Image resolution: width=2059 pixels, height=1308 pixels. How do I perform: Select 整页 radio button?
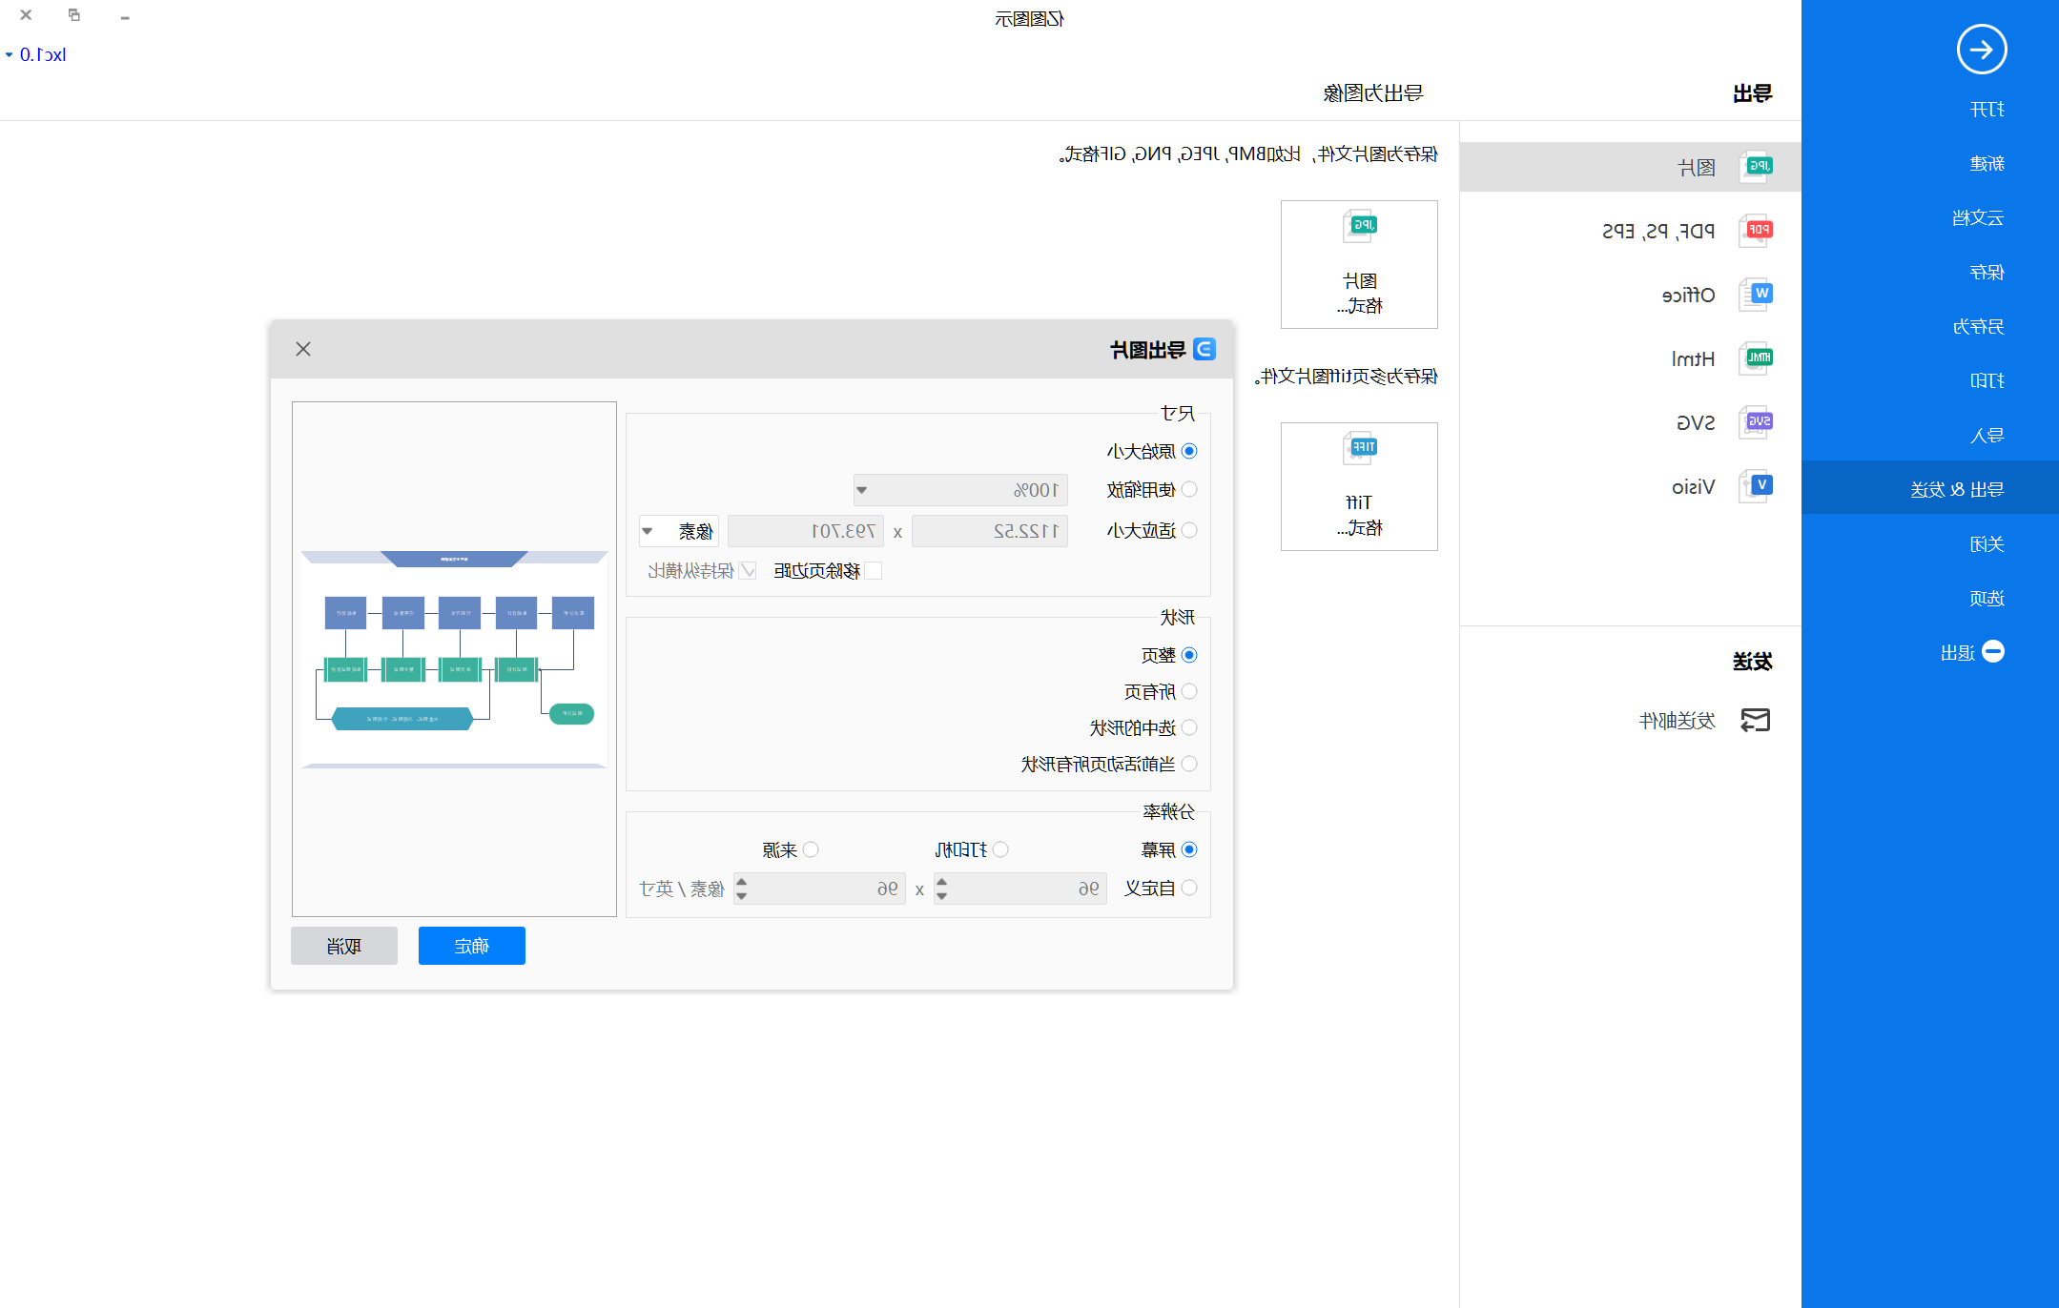[1188, 655]
